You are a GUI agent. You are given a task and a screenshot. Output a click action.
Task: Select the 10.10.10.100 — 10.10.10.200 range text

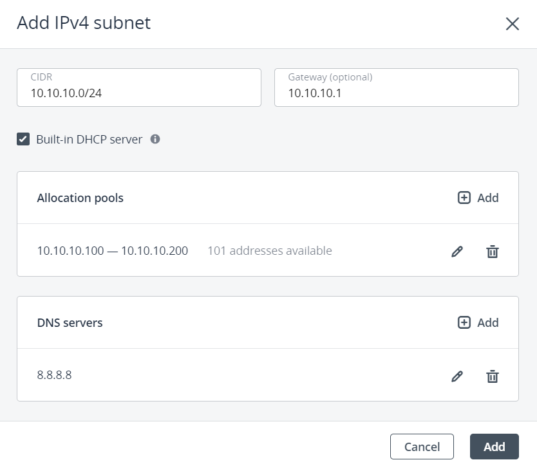113,251
